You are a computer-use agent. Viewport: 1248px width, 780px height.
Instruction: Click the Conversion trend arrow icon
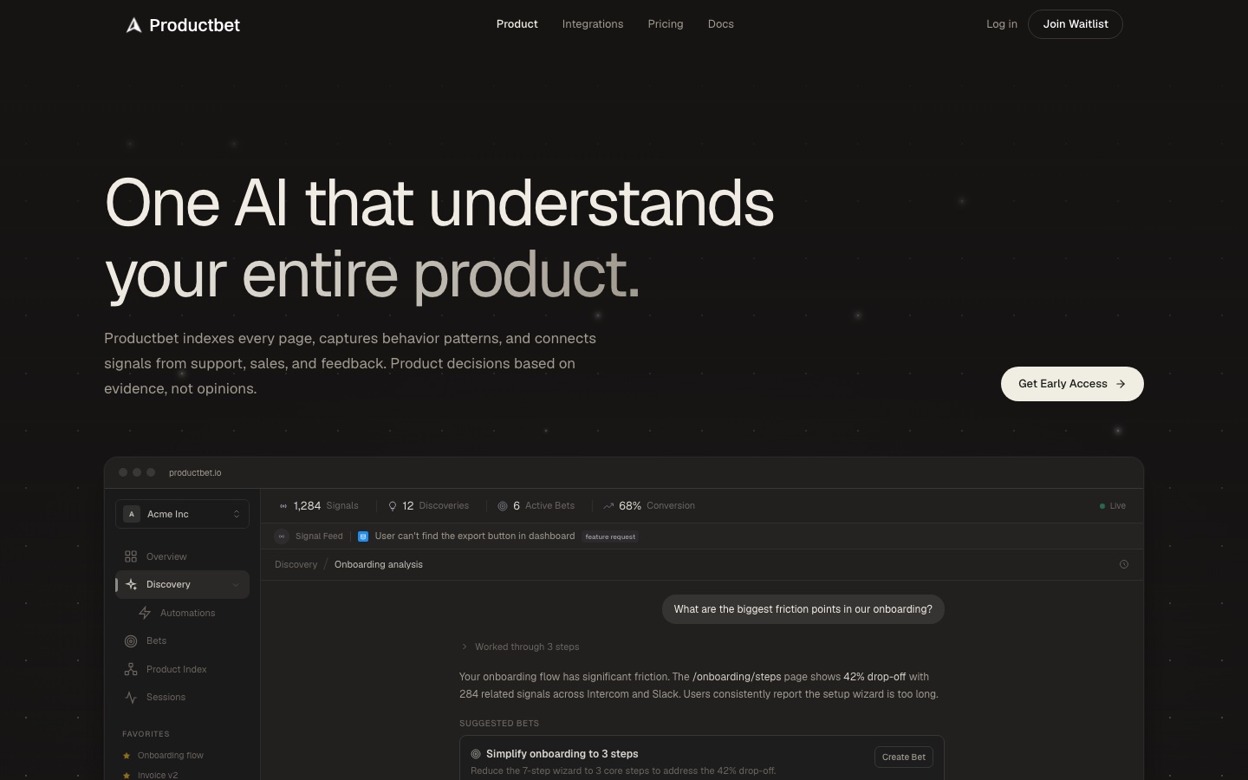point(608,506)
